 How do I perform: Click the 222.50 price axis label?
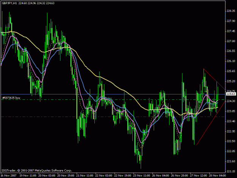(231, 141)
